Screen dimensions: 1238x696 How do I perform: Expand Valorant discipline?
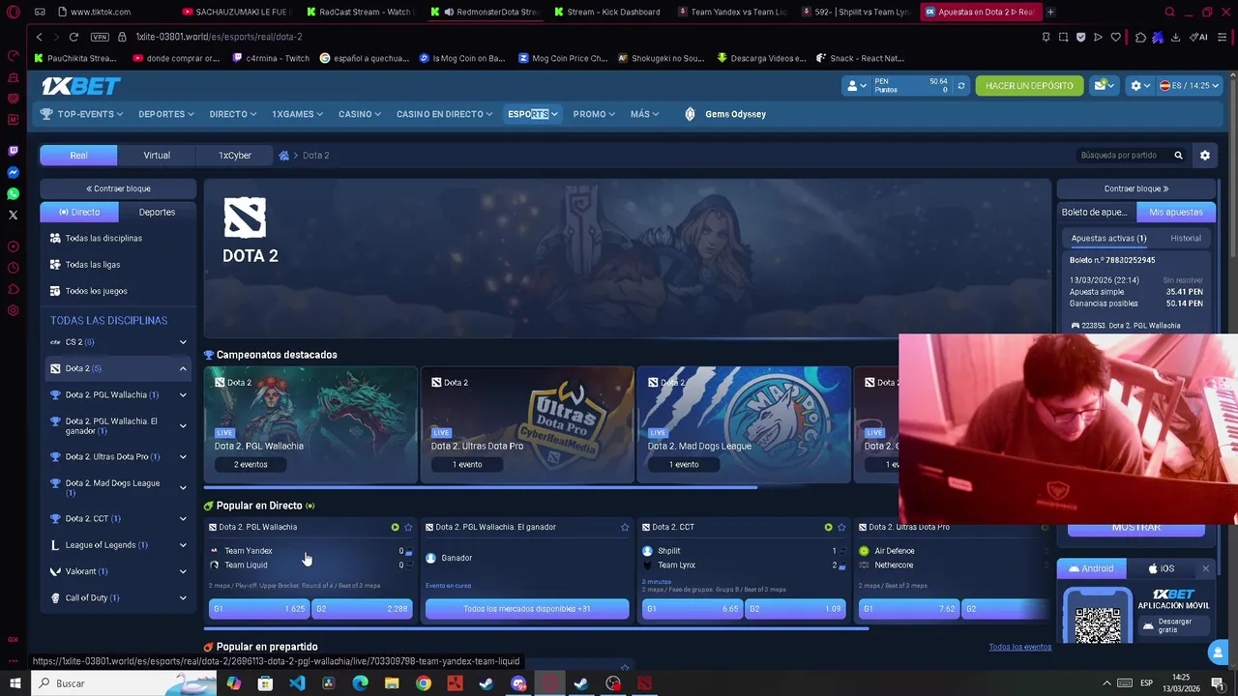point(183,571)
